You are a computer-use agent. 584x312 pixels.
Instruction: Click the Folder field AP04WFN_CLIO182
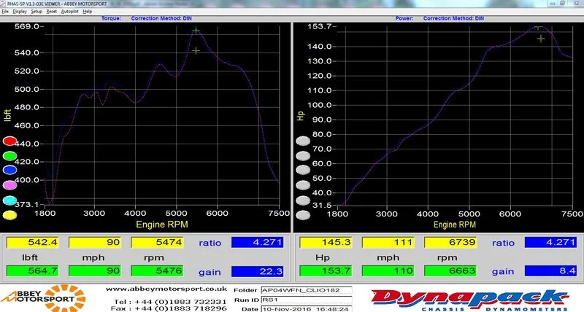point(306,290)
